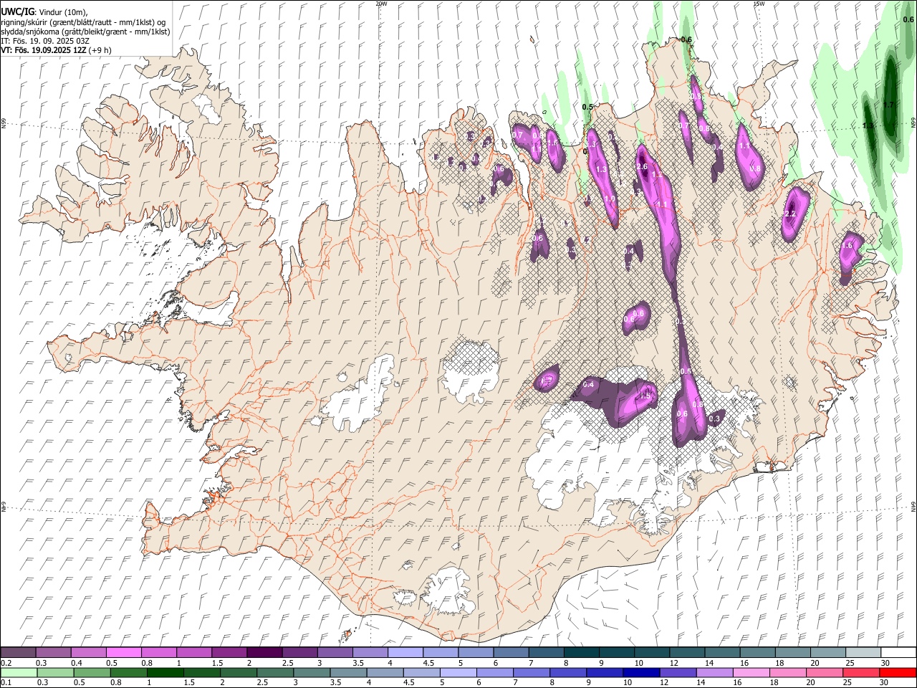Choose the light lavender 4 snow legend swatch

[405, 653]
